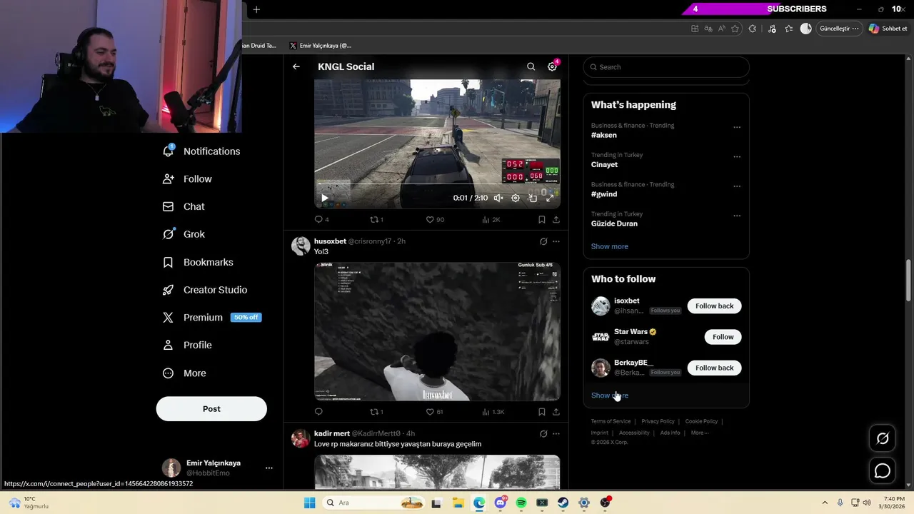The image size is (914, 514).
Task: Click the Post button
Action: 211,409
